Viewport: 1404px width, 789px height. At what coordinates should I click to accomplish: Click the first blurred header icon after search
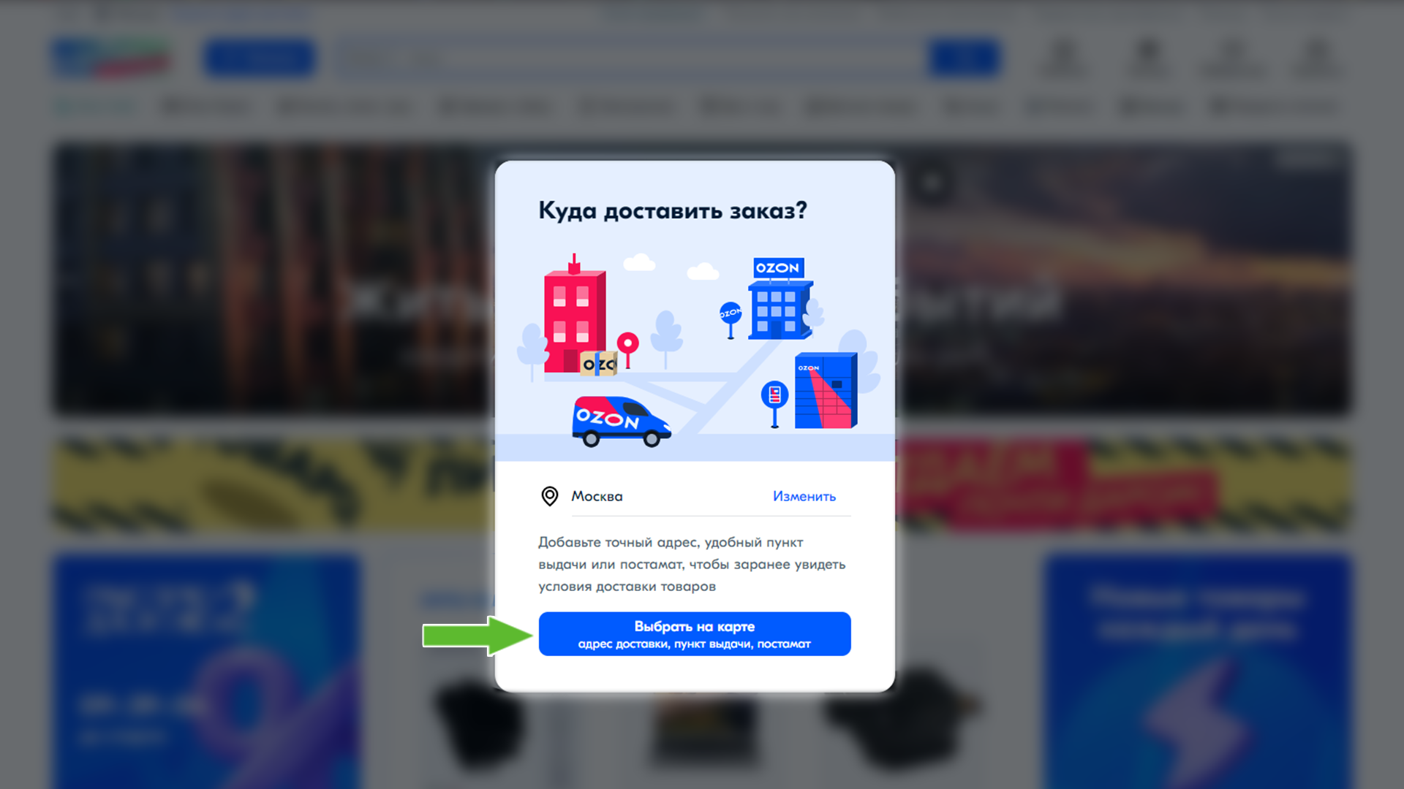click(1063, 58)
